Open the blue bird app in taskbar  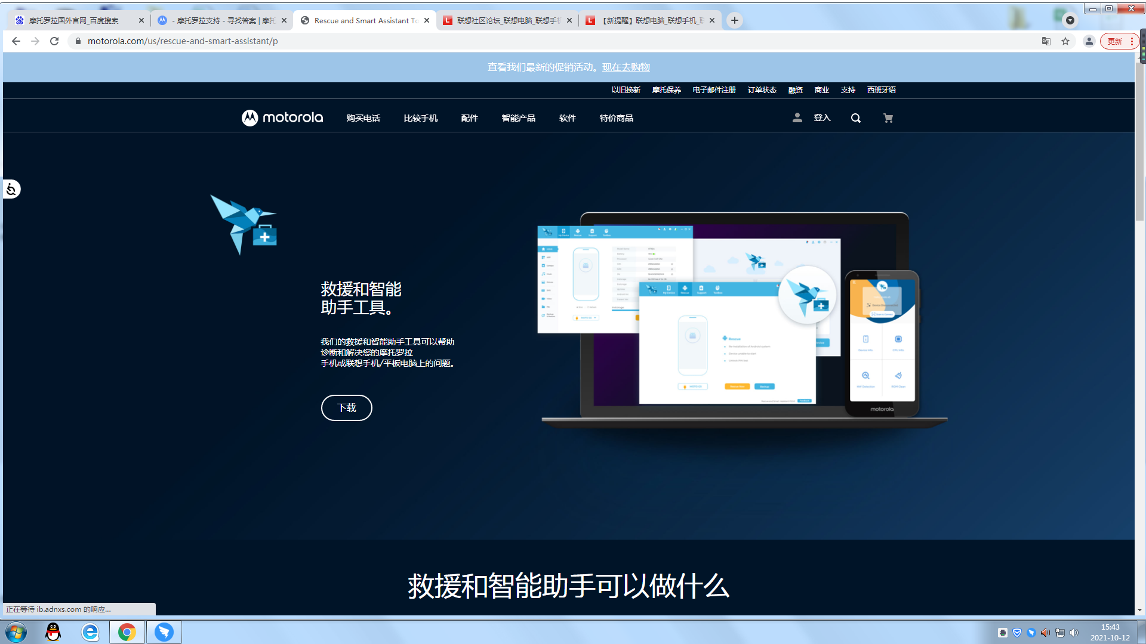coord(164,632)
